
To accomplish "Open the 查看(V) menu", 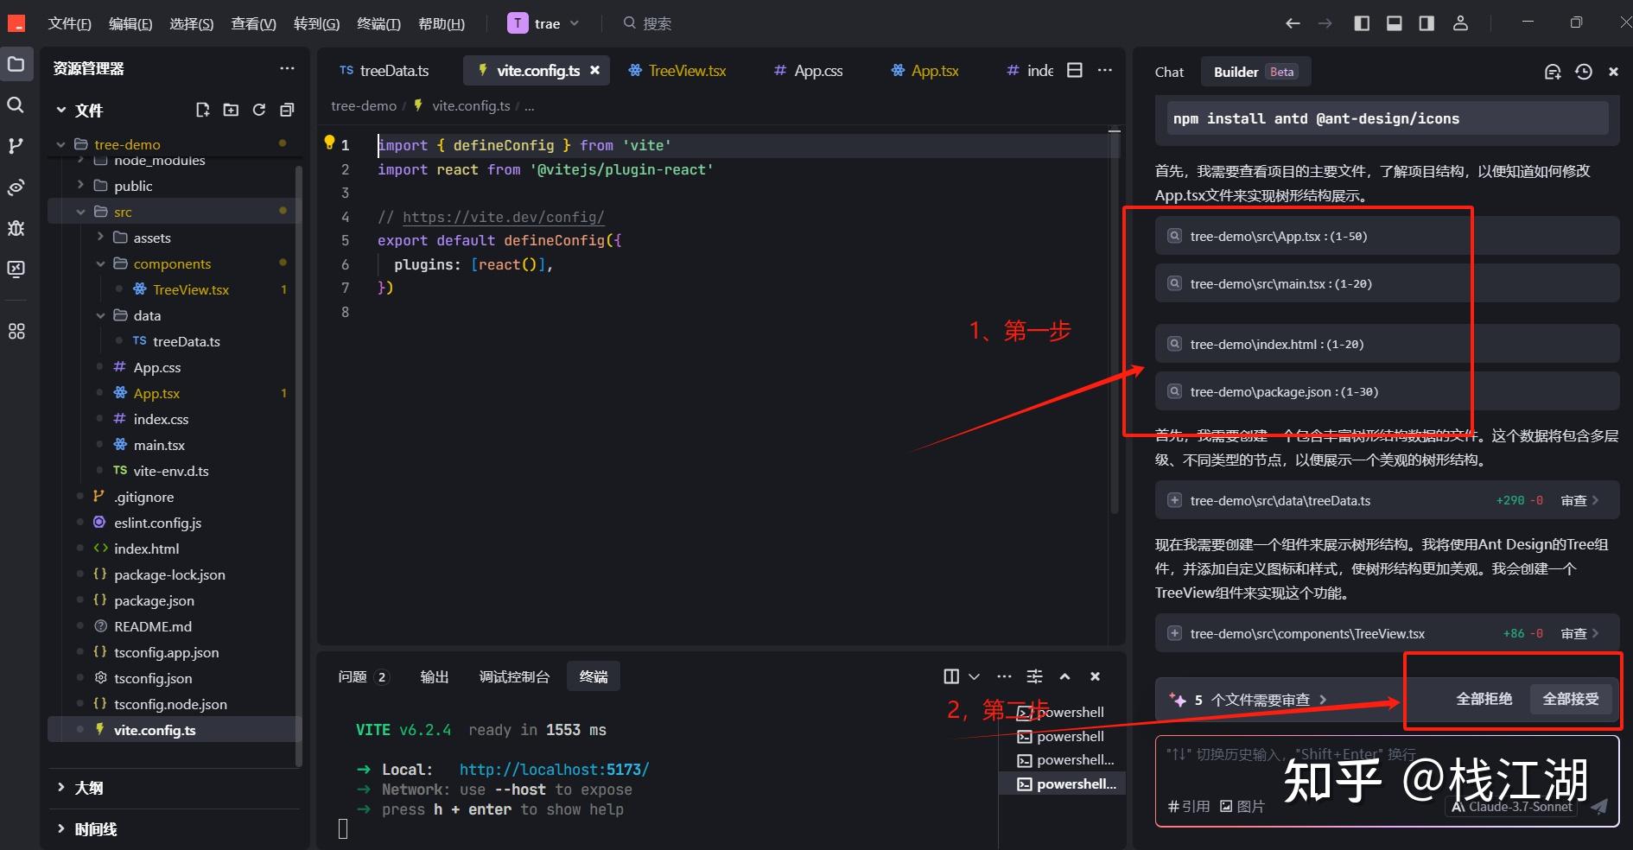I will [253, 23].
